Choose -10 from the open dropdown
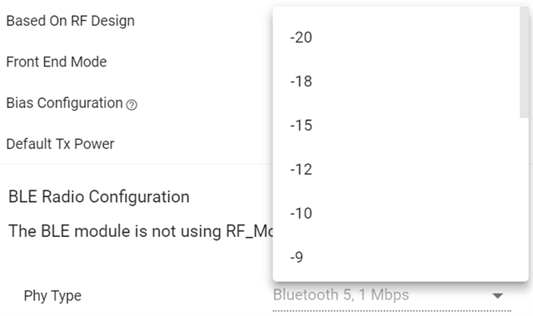 pos(396,214)
